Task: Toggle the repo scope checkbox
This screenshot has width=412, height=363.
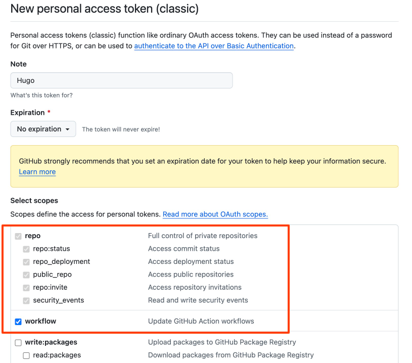Action: pos(18,236)
